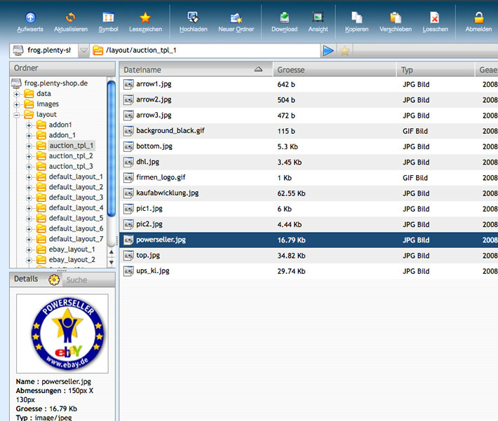Log out with Abmelden lock icon
The width and height of the screenshot is (498, 421).
pos(478,18)
